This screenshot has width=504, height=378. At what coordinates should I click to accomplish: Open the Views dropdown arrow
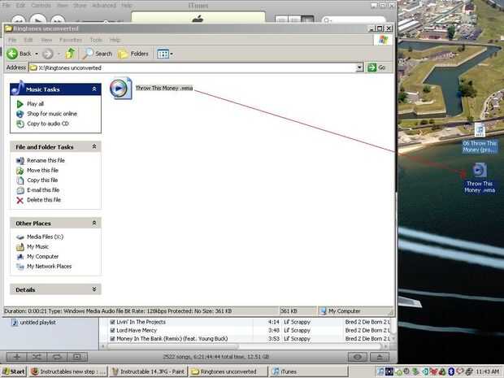172,54
